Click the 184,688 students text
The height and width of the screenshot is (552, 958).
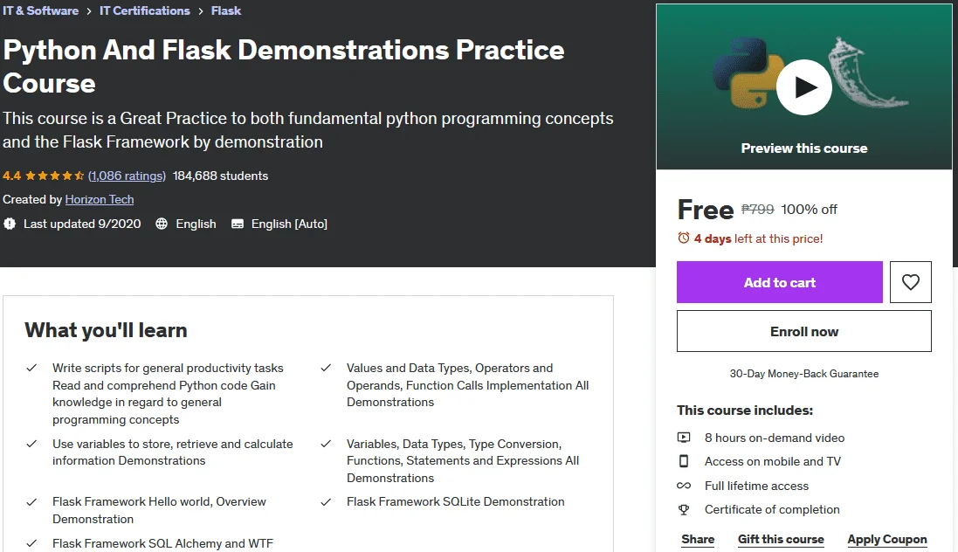click(x=221, y=176)
